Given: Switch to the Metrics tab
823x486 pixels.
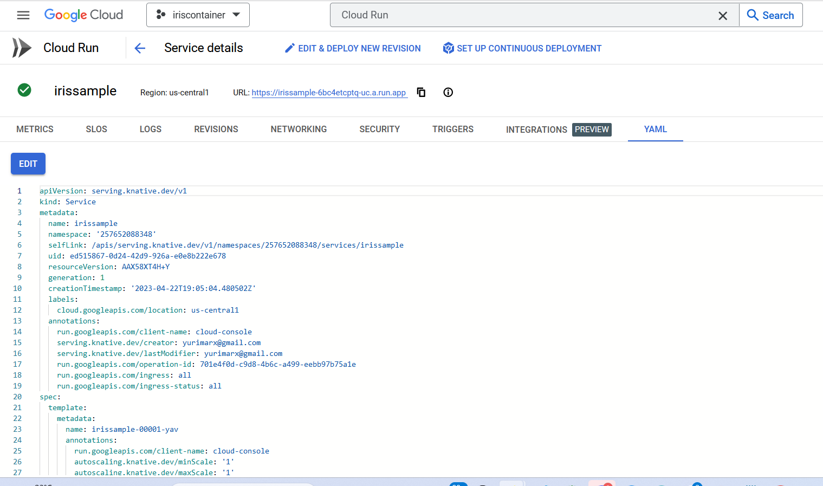Looking at the screenshot, I should click(35, 129).
